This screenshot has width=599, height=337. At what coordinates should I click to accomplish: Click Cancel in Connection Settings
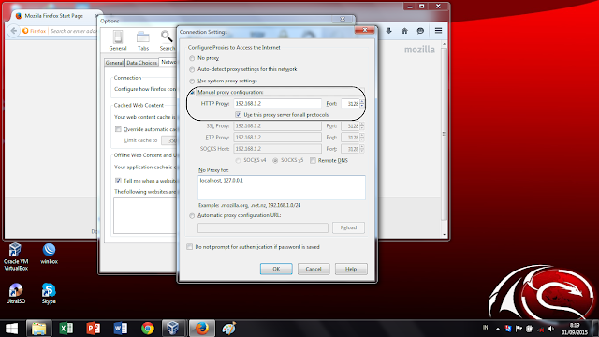tap(314, 269)
